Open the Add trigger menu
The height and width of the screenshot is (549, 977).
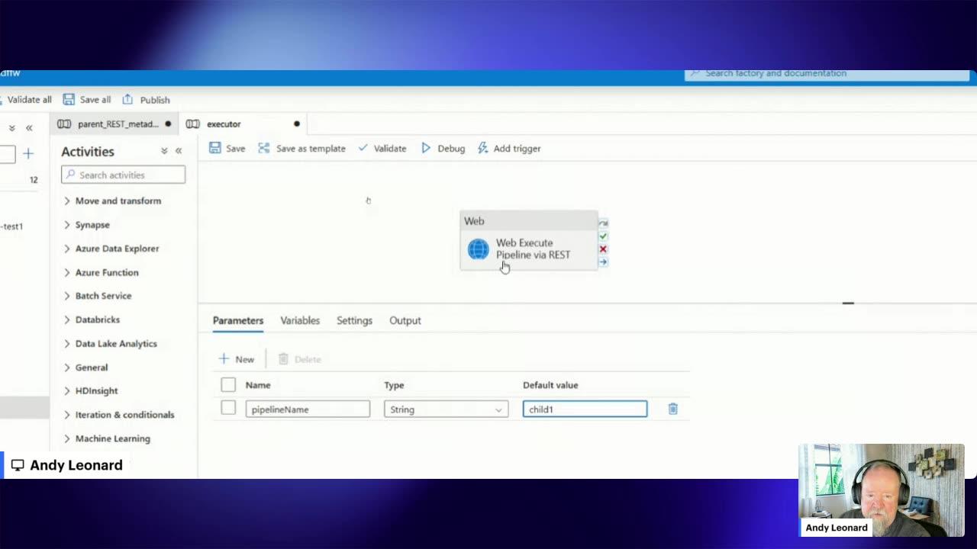(x=509, y=148)
